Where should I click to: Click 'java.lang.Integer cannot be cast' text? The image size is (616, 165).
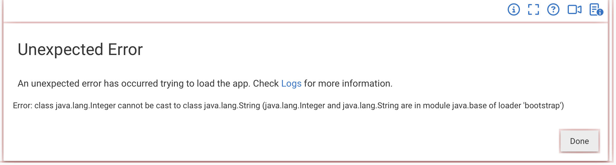(114, 106)
